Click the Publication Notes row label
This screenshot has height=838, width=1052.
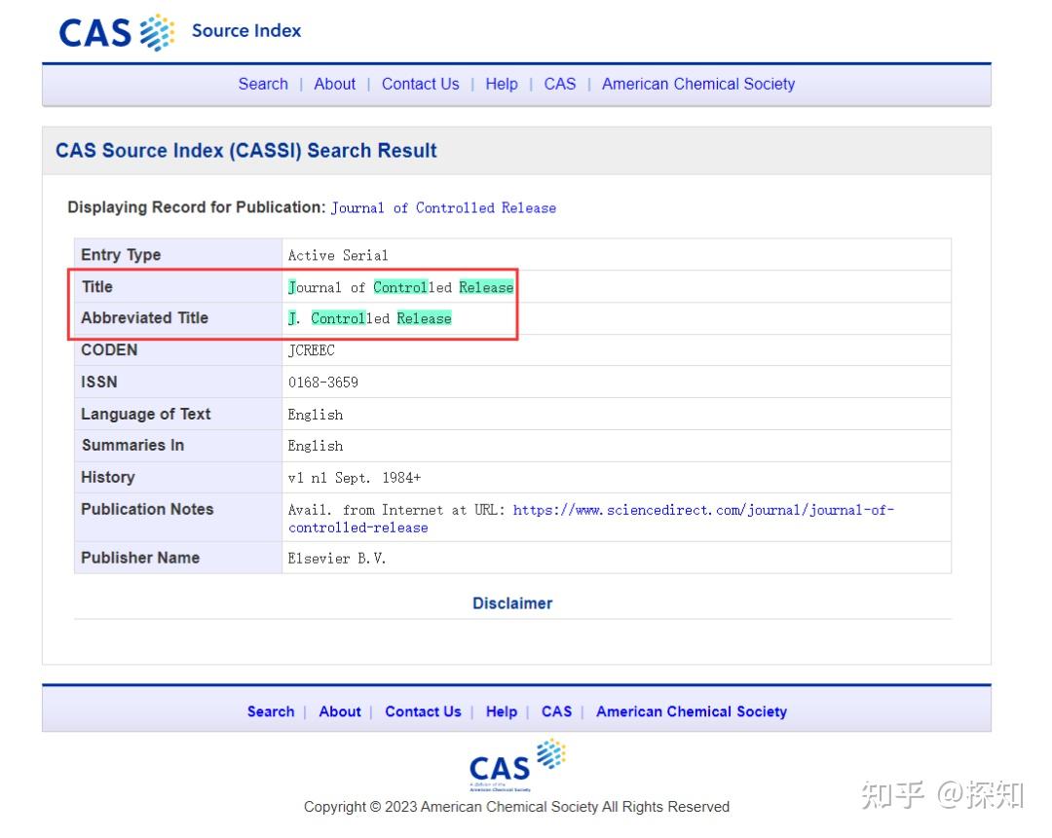147,509
